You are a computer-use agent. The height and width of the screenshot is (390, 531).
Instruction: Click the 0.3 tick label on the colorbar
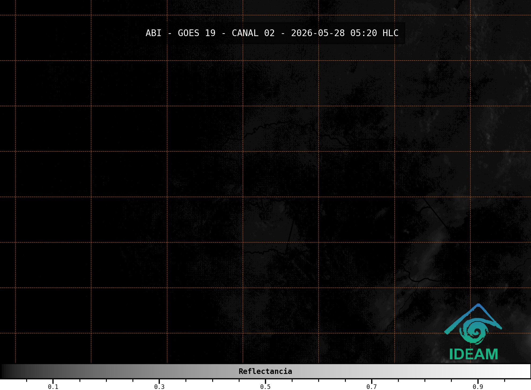pos(159,387)
